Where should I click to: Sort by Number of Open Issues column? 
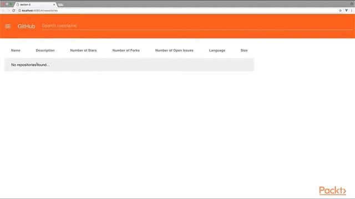pyautogui.click(x=174, y=50)
